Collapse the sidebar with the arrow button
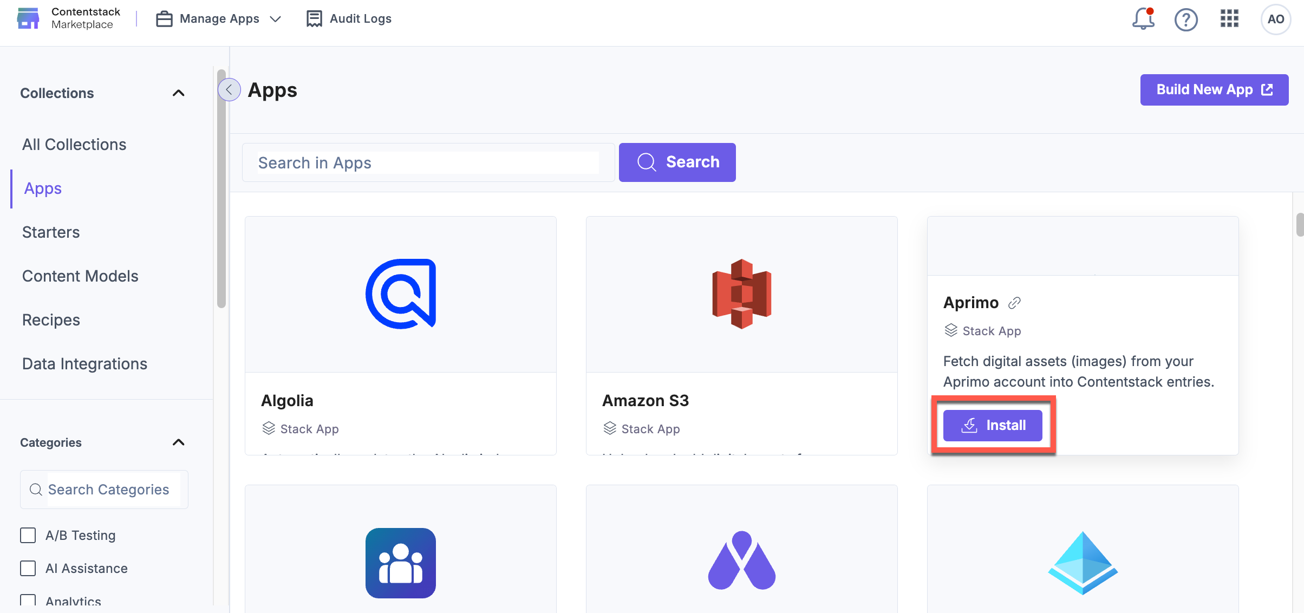This screenshot has width=1304, height=613. 229,90
